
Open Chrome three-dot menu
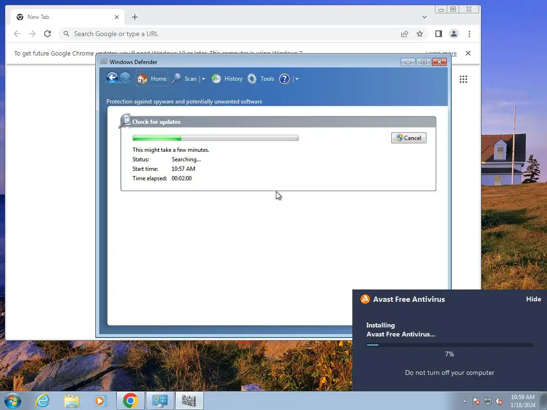pos(469,34)
